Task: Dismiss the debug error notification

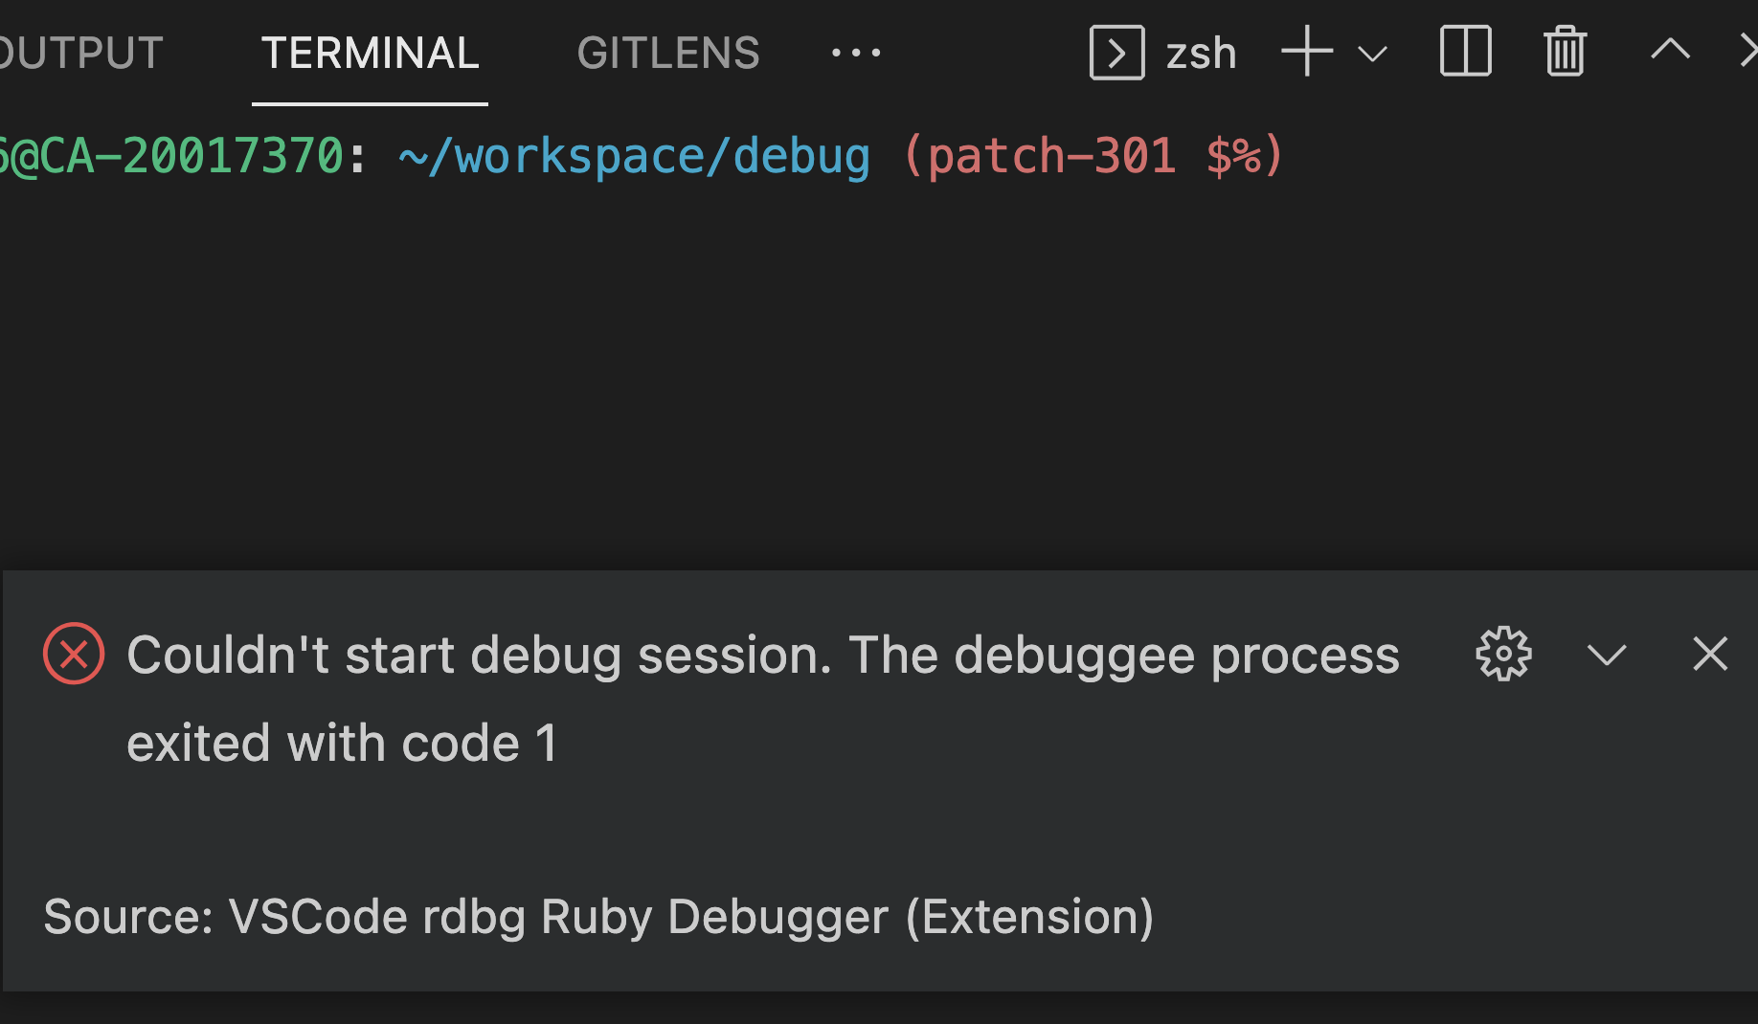Action: (x=1710, y=655)
